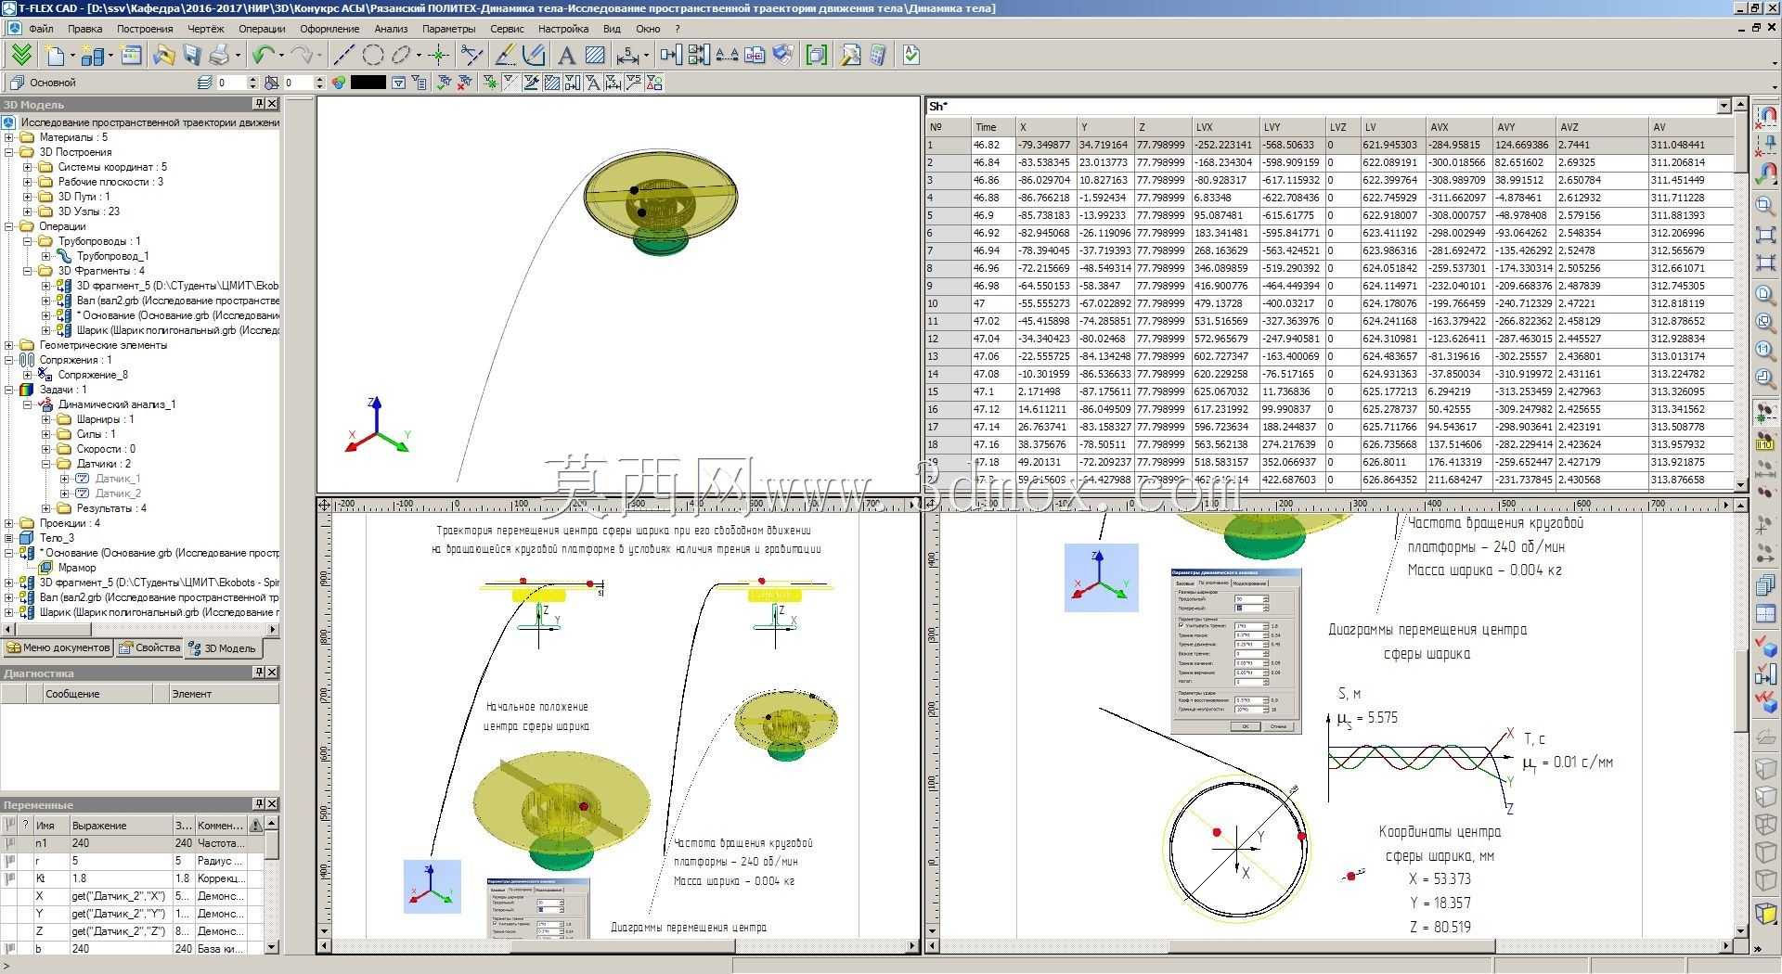Click the Trim lines scissors icon

pyautogui.click(x=471, y=56)
